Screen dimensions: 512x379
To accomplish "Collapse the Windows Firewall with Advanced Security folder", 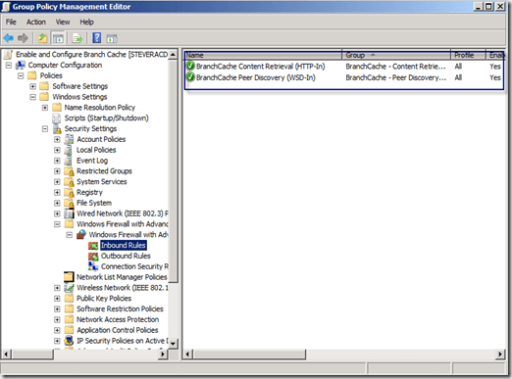I will (57, 224).
